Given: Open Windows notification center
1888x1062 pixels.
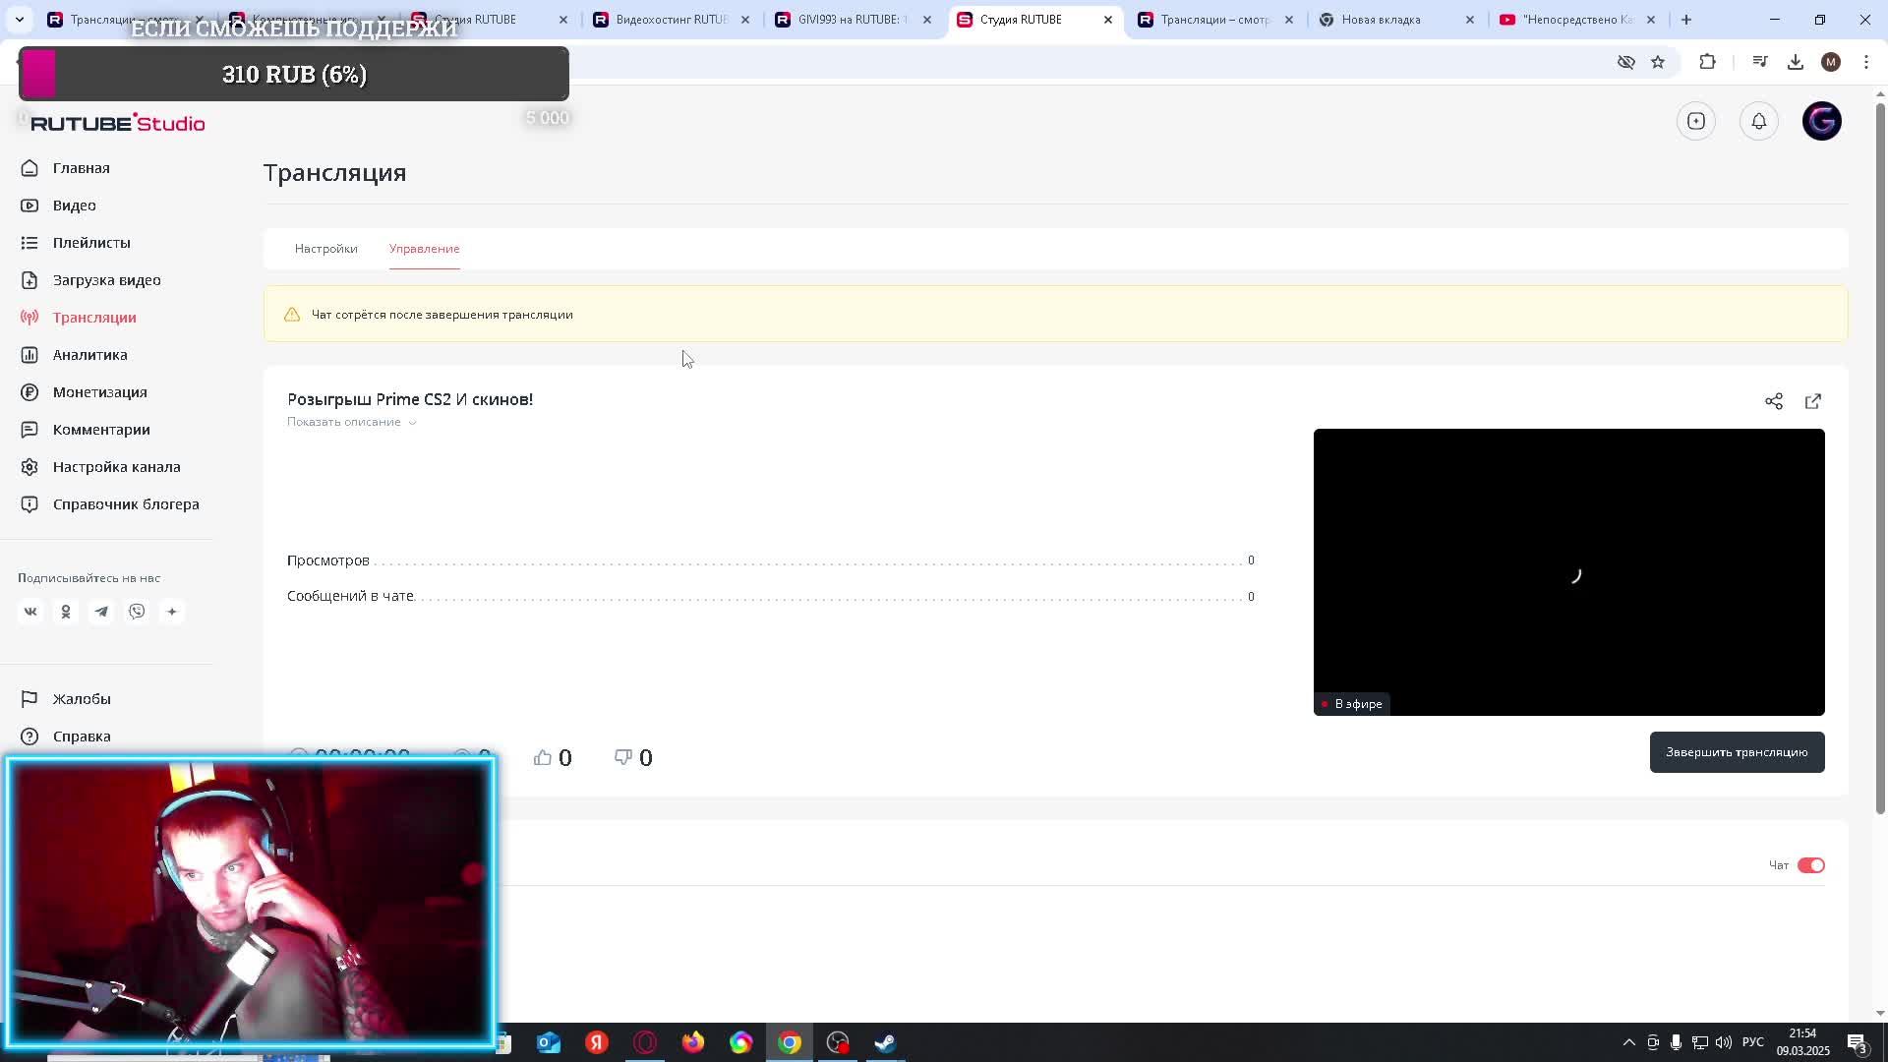Looking at the screenshot, I should (1857, 1042).
